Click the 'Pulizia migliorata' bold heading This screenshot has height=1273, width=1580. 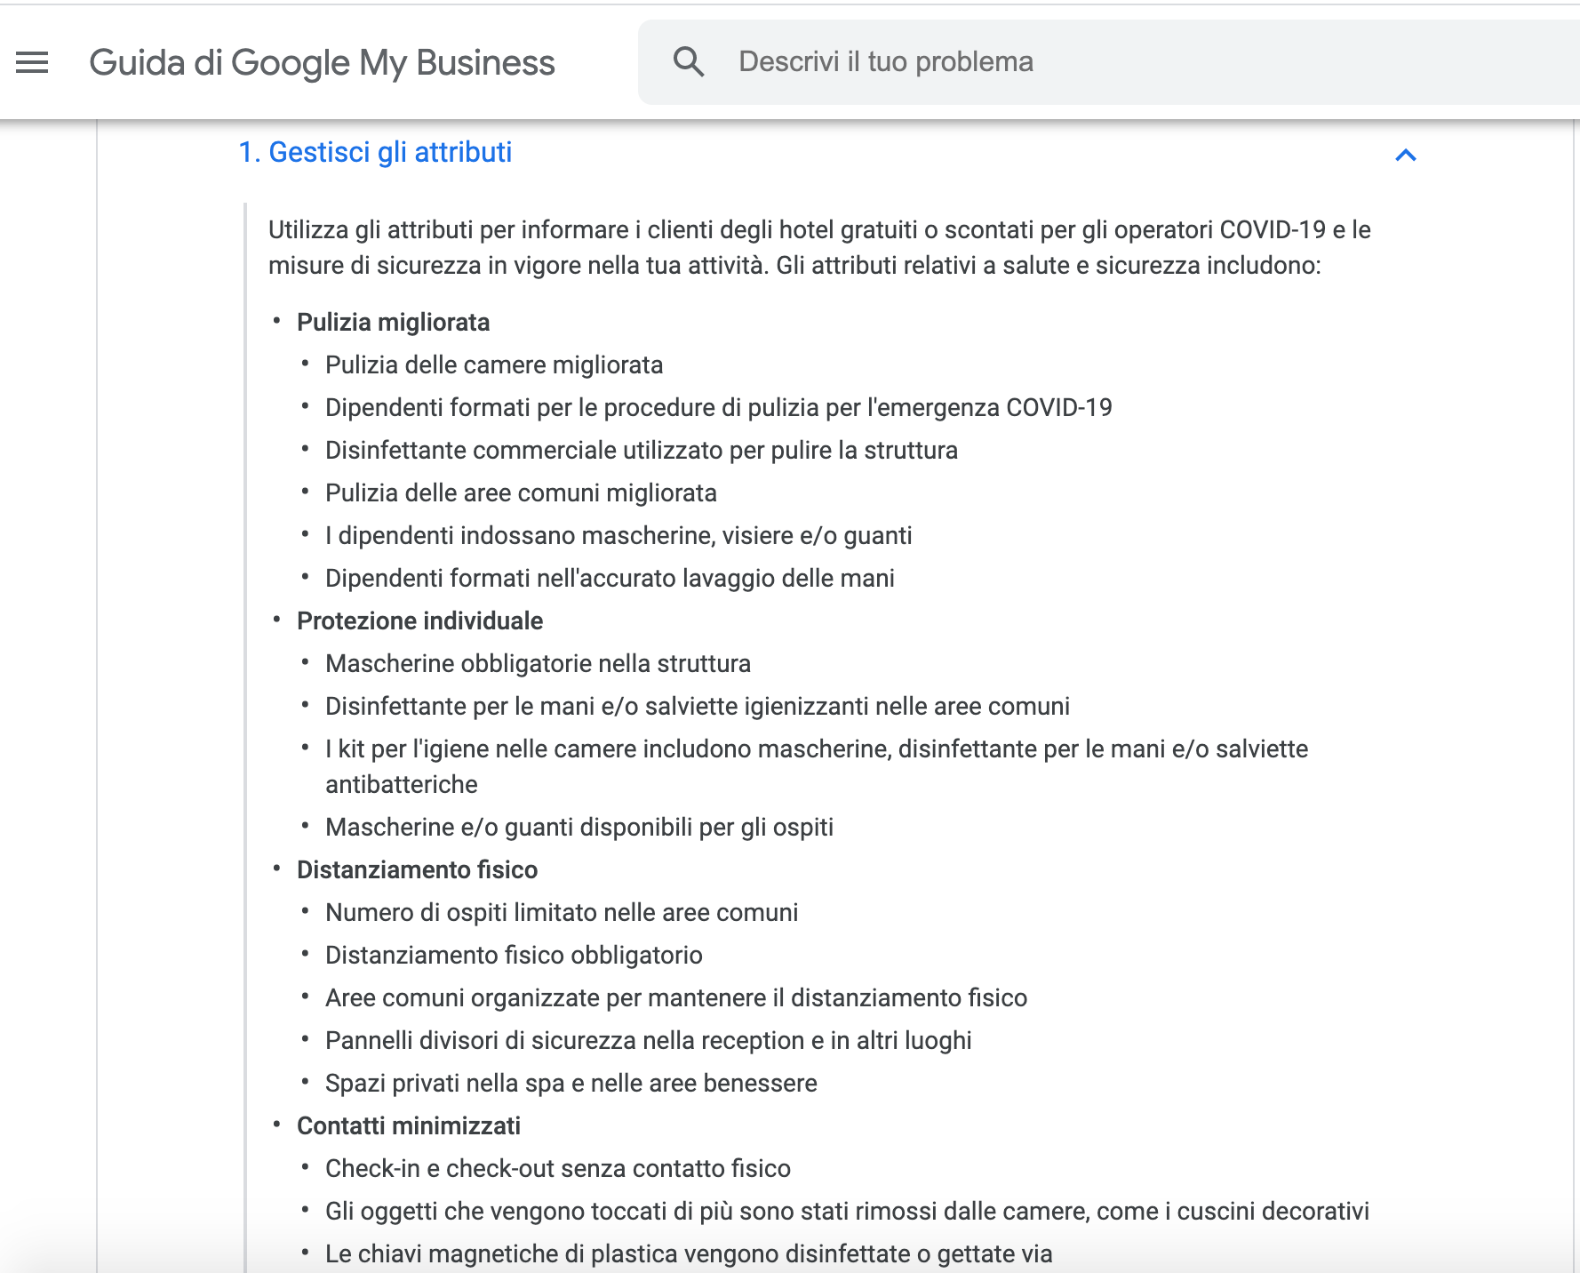393,322
